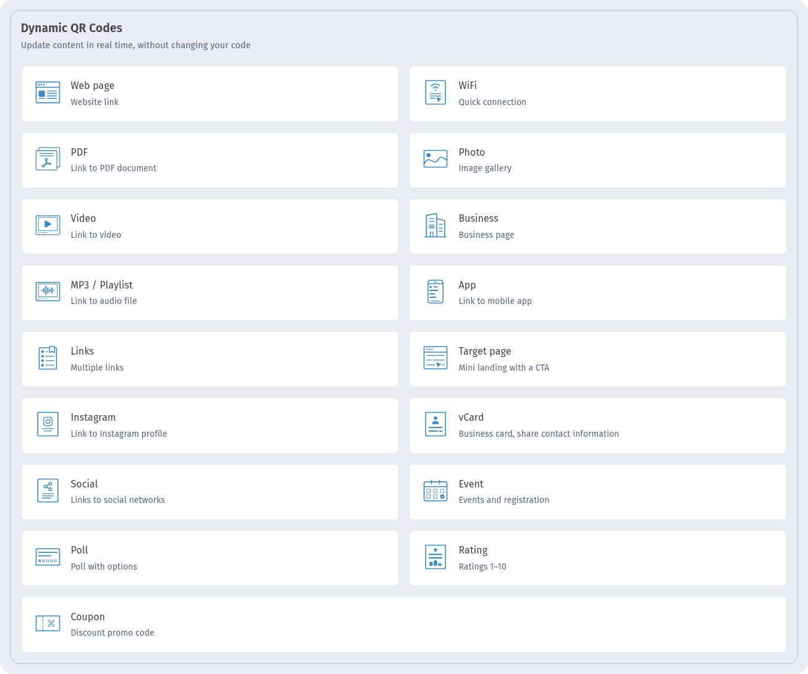Click "Events and registration" text
The width and height of the screenshot is (808, 674).
(503, 500)
